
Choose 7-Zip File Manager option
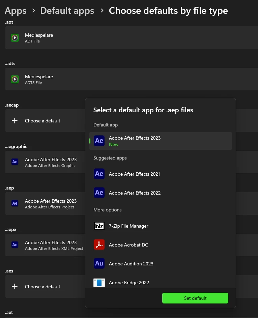[161, 226]
